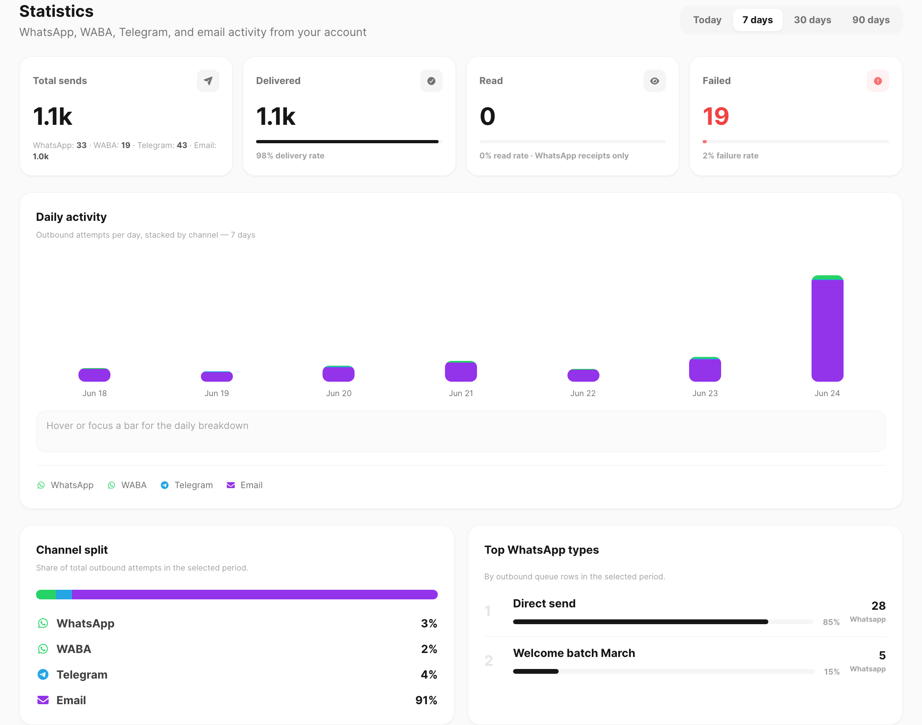
Task: Select the tall Jun 24 activity bar
Action: (x=827, y=328)
